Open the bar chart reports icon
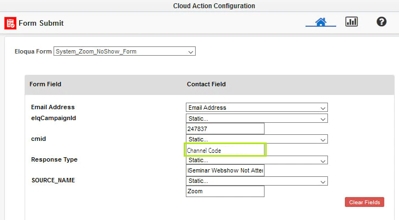The width and height of the screenshot is (399, 220). point(351,22)
